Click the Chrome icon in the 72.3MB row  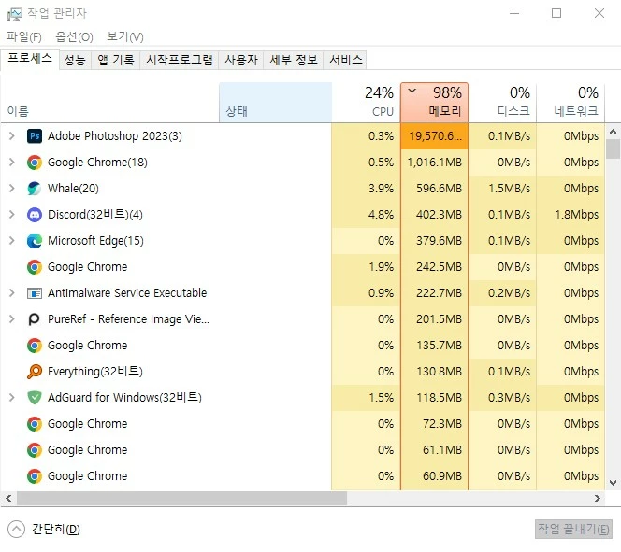point(35,424)
